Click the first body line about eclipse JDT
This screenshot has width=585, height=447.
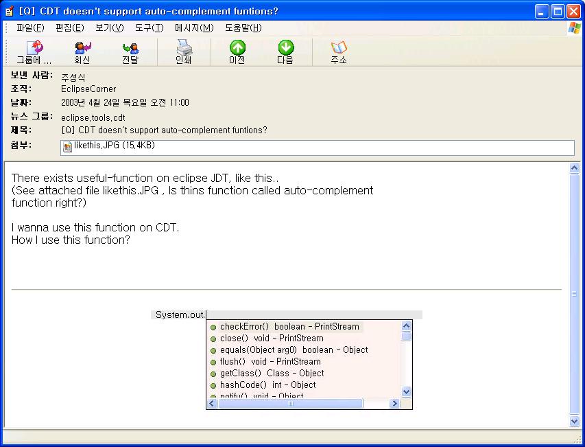pos(145,178)
